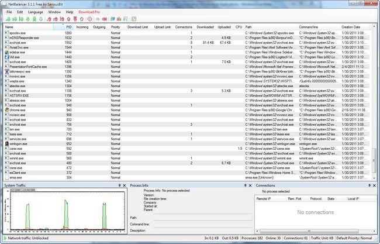The width and height of the screenshot is (380, 244).
Task: Click Default Priority: Normal in status bar
Action: [x=354, y=238]
